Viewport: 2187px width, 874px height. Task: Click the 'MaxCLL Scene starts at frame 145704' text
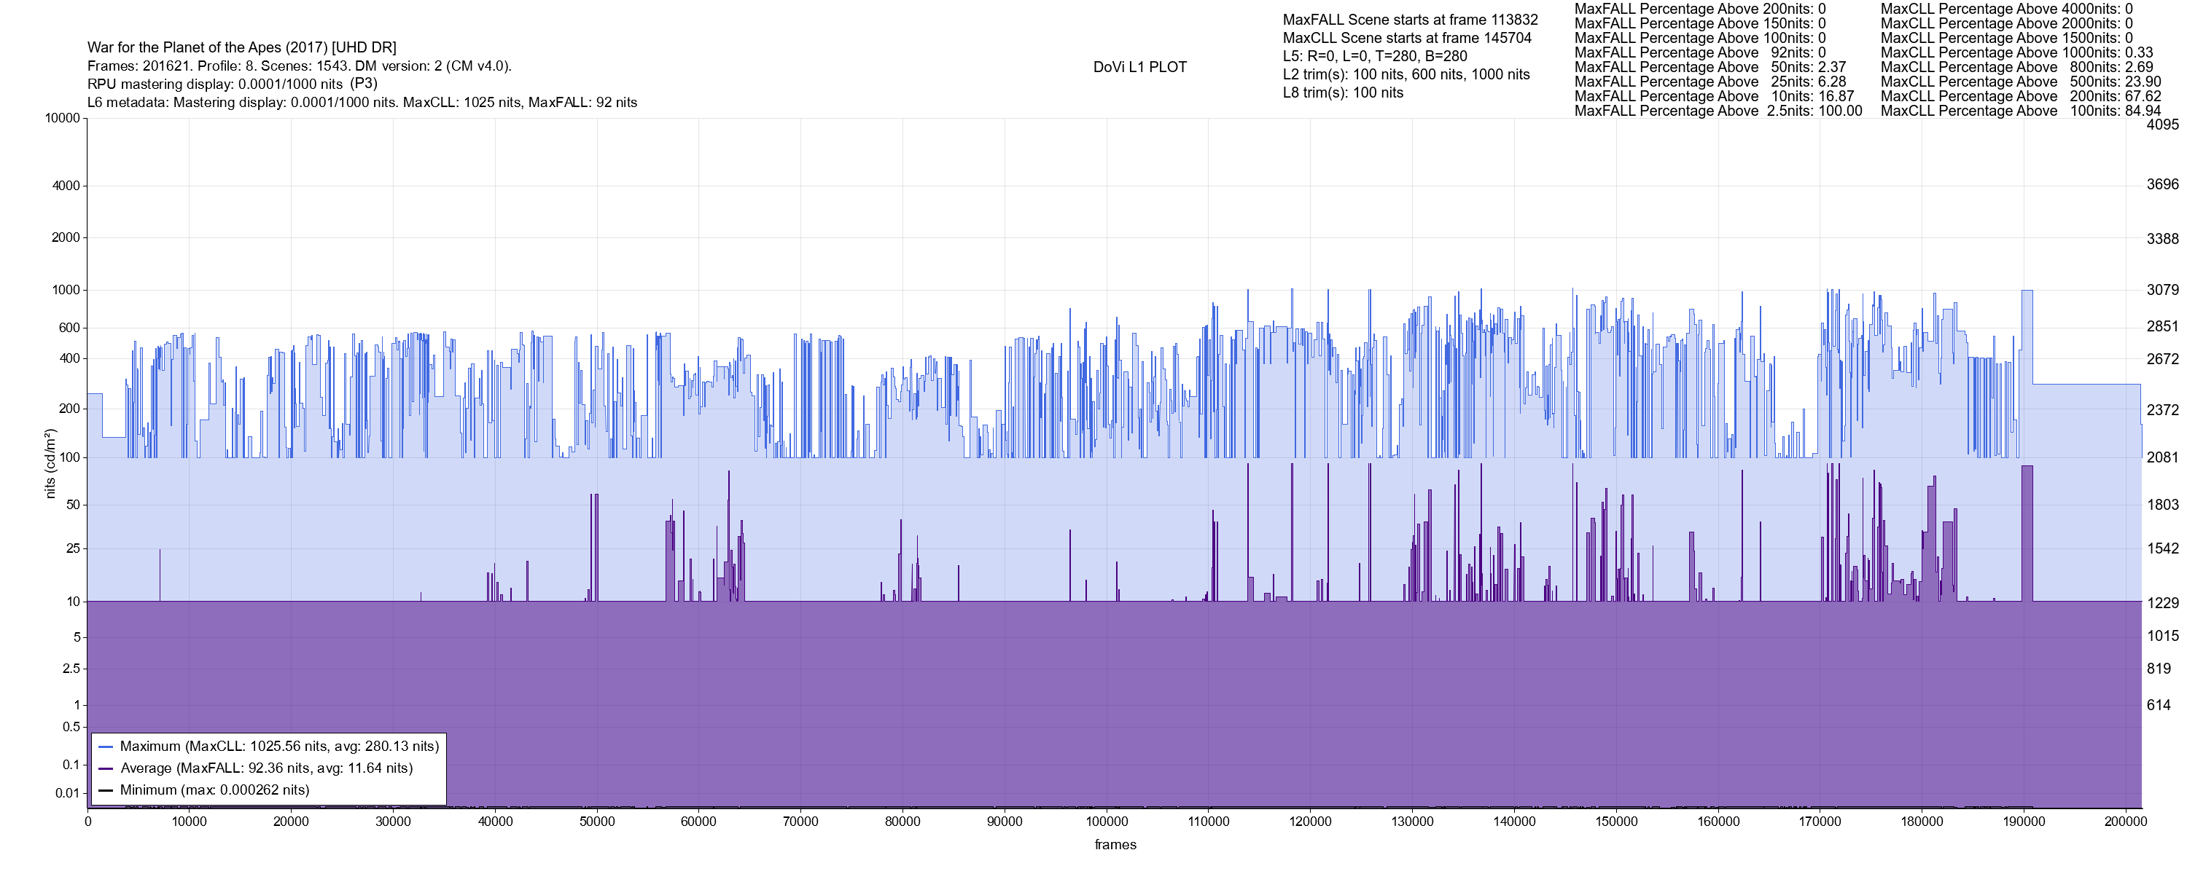point(1407,38)
